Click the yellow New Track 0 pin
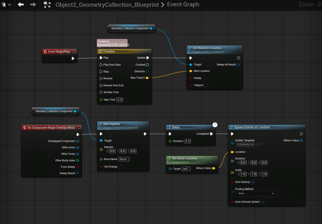The image size is (322, 224). (x=147, y=78)
